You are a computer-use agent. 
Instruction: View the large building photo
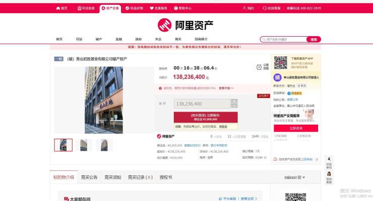(x=104, y=100)
